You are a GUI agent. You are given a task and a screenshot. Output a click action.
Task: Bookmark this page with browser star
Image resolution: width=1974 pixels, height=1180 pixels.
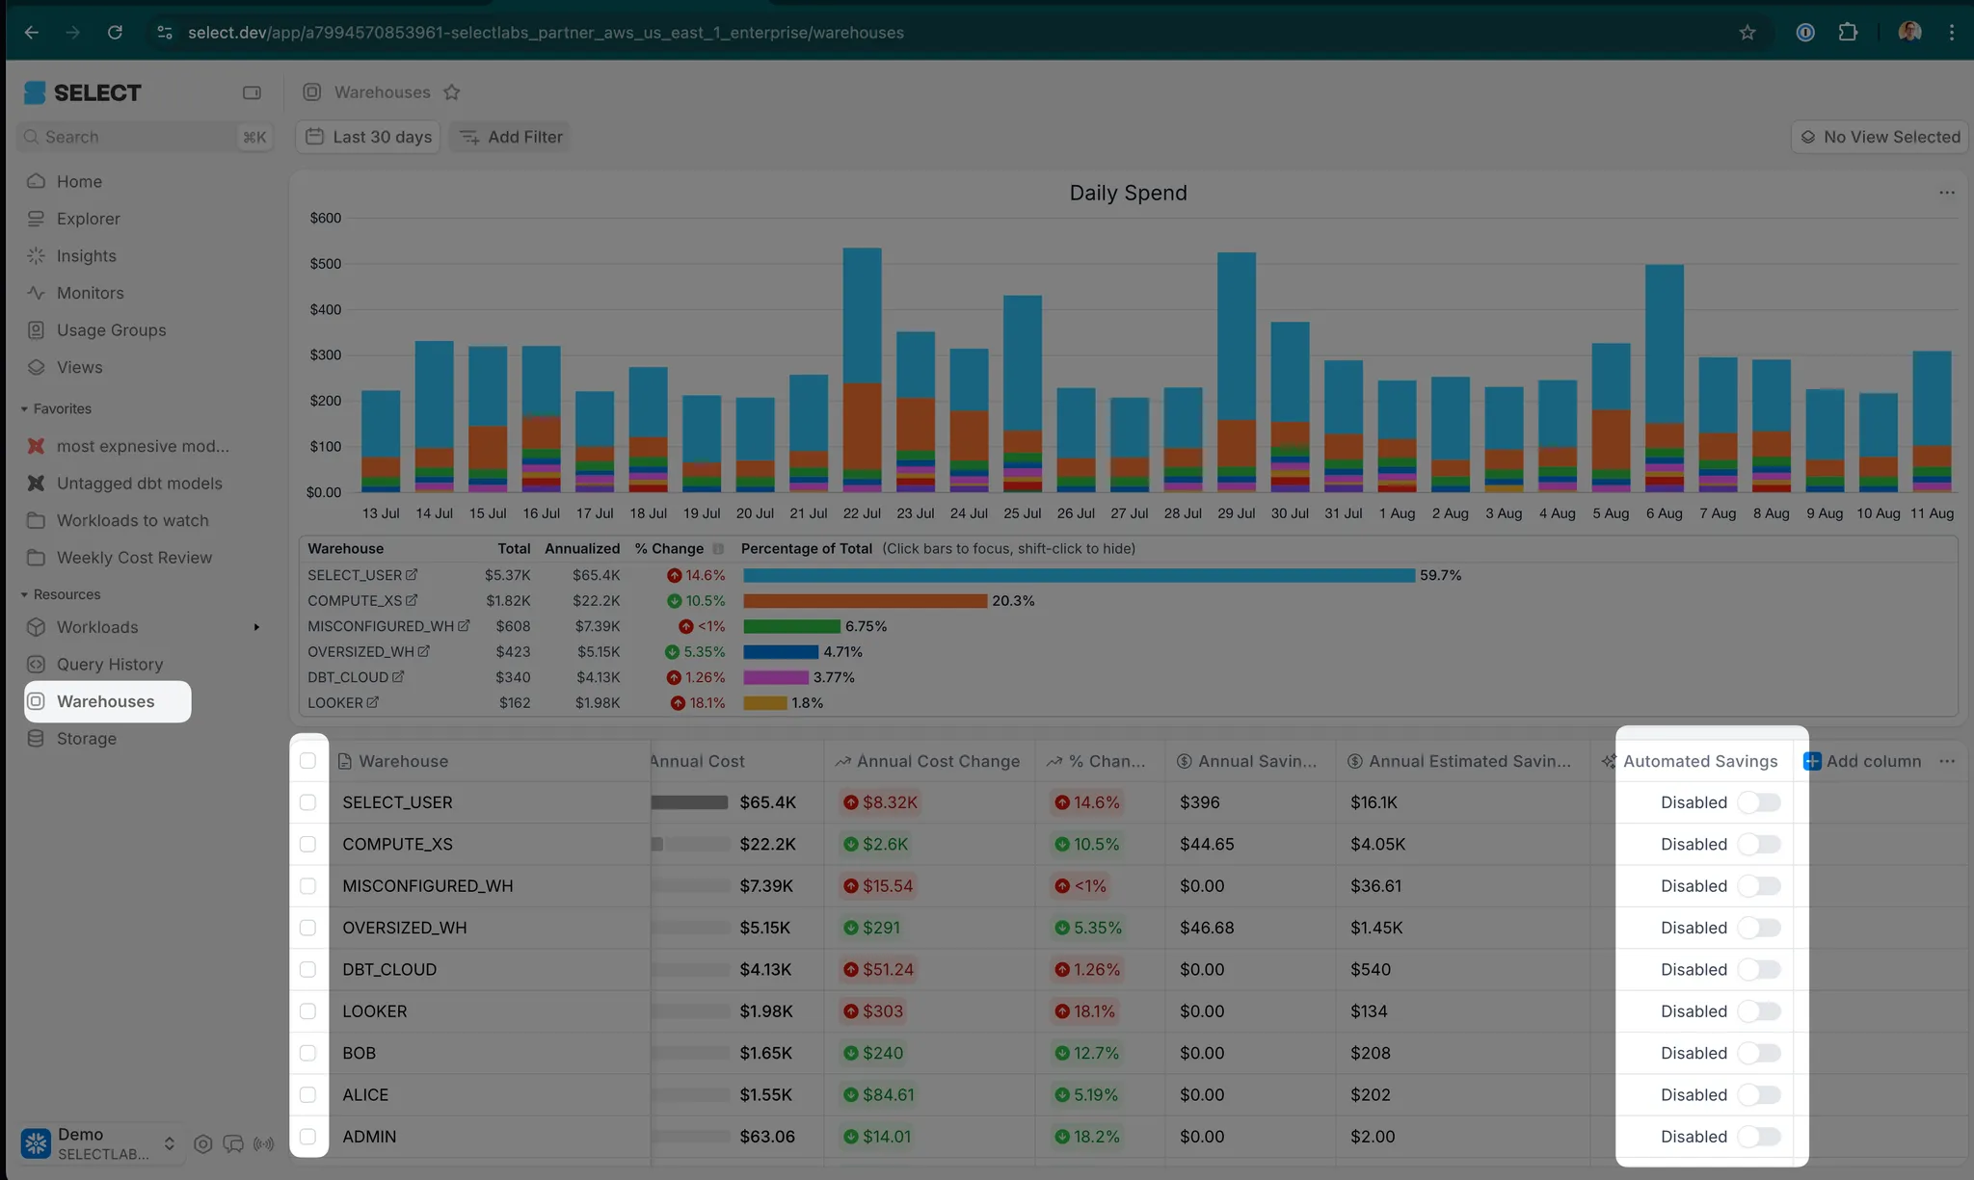click(1747, 33)
